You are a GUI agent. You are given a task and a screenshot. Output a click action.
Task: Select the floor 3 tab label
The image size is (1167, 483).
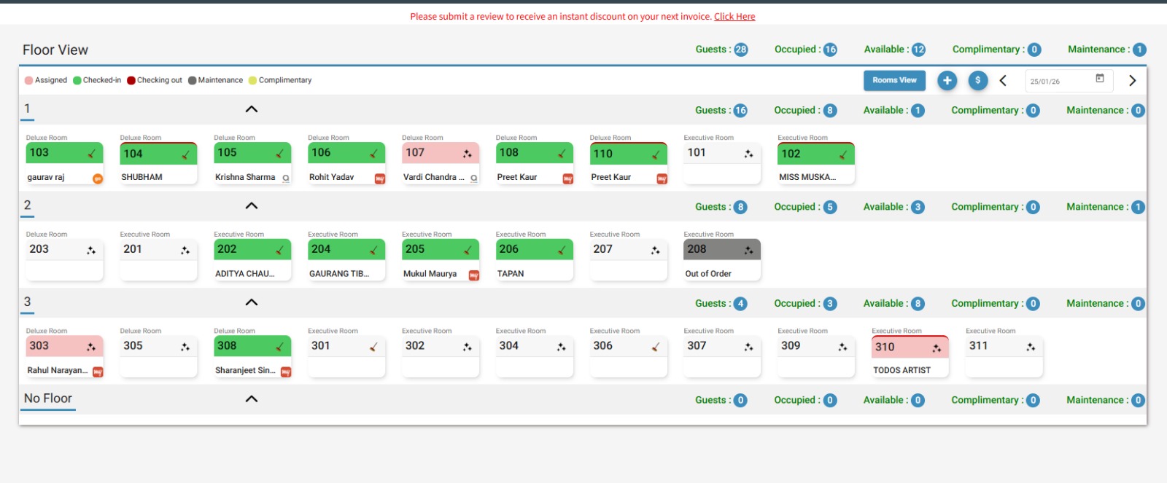click(28, 302)
